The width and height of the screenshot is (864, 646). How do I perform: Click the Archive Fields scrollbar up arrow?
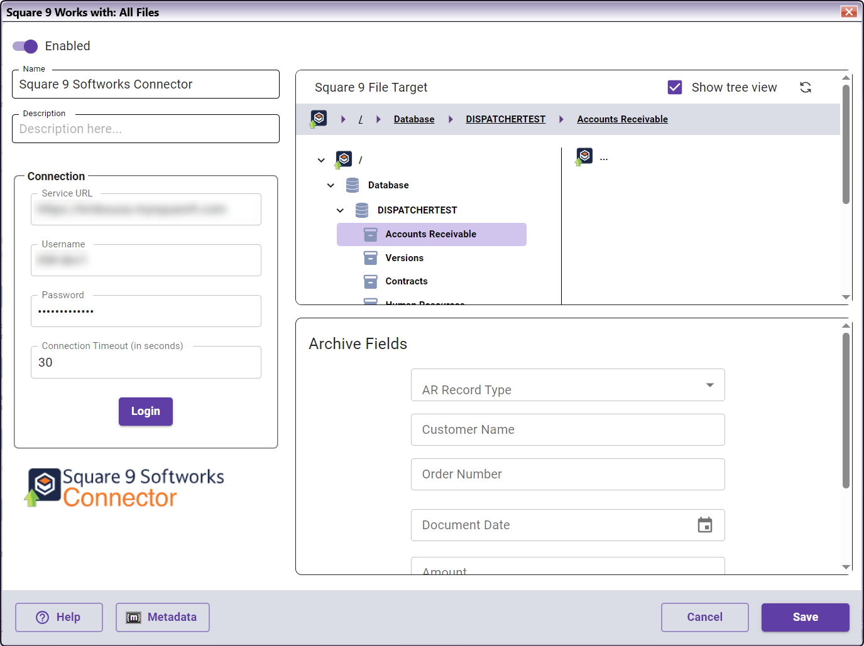pyautogui.click(x=846, y=326)
